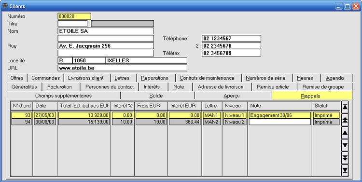Click the postal code field 1050
This screenshot has width=362, height=182.
click(89, 60)
